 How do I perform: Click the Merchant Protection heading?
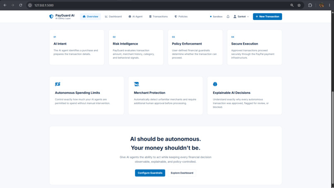[x=150, y=93]
